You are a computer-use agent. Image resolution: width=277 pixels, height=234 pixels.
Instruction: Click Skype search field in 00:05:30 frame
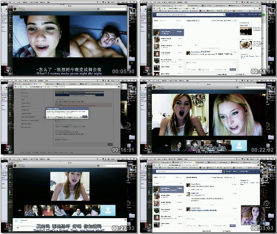point(113,9)
